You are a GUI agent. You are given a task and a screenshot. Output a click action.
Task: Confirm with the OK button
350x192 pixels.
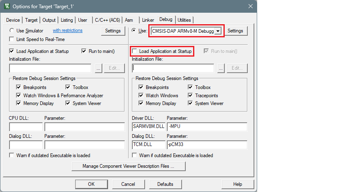tap(91, 184)
